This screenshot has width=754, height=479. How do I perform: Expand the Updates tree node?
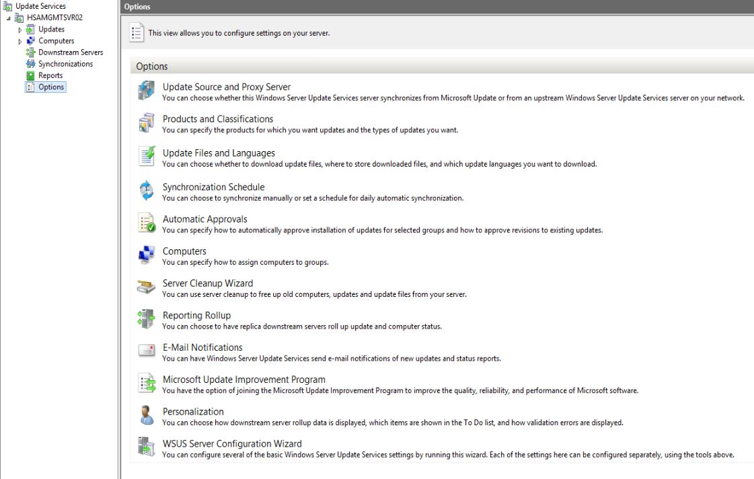coord(20,30)
